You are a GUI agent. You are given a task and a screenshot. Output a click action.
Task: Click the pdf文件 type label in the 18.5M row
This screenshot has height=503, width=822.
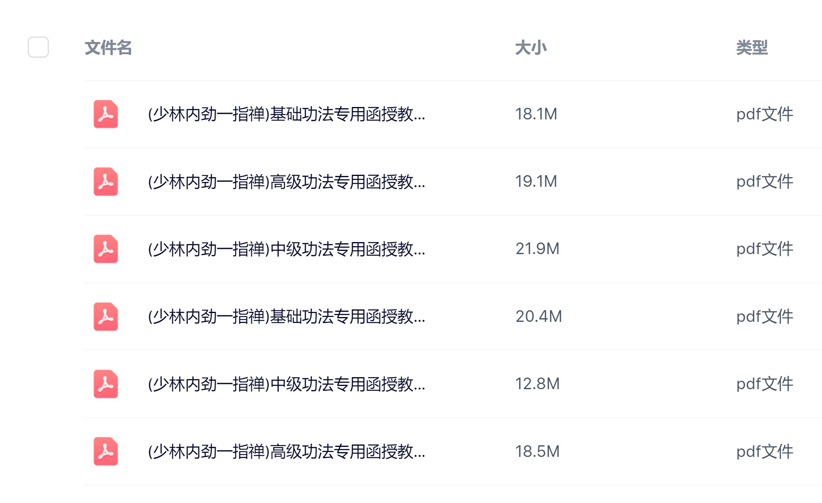[764, 451]
